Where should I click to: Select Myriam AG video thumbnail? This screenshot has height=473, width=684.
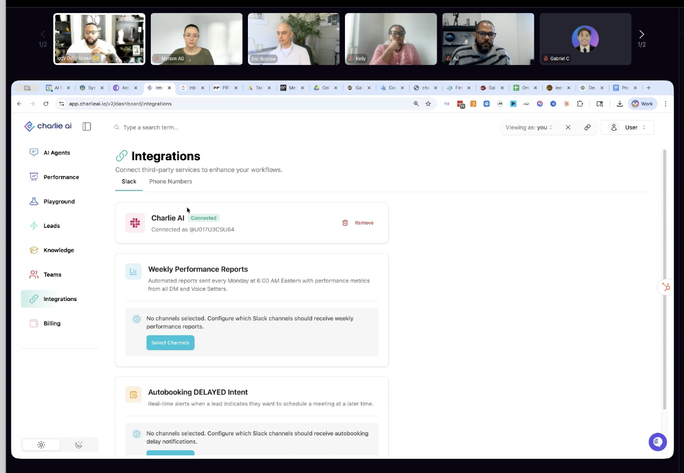pos(196,39)
